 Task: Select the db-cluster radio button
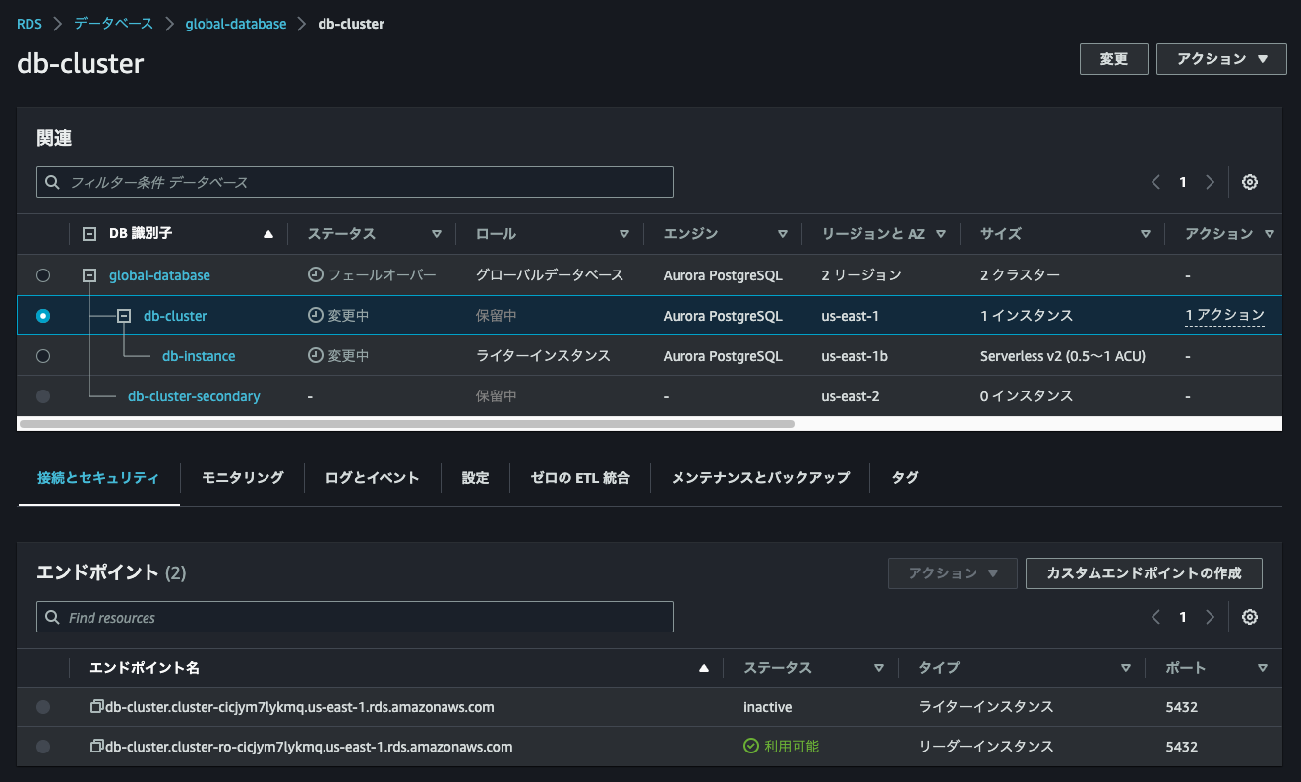click(42, 316)
